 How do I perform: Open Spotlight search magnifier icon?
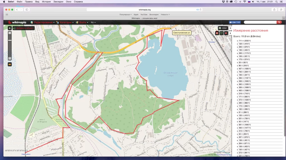coord(277,2)
